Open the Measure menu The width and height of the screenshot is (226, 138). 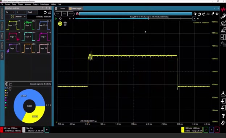coord(28,4)
